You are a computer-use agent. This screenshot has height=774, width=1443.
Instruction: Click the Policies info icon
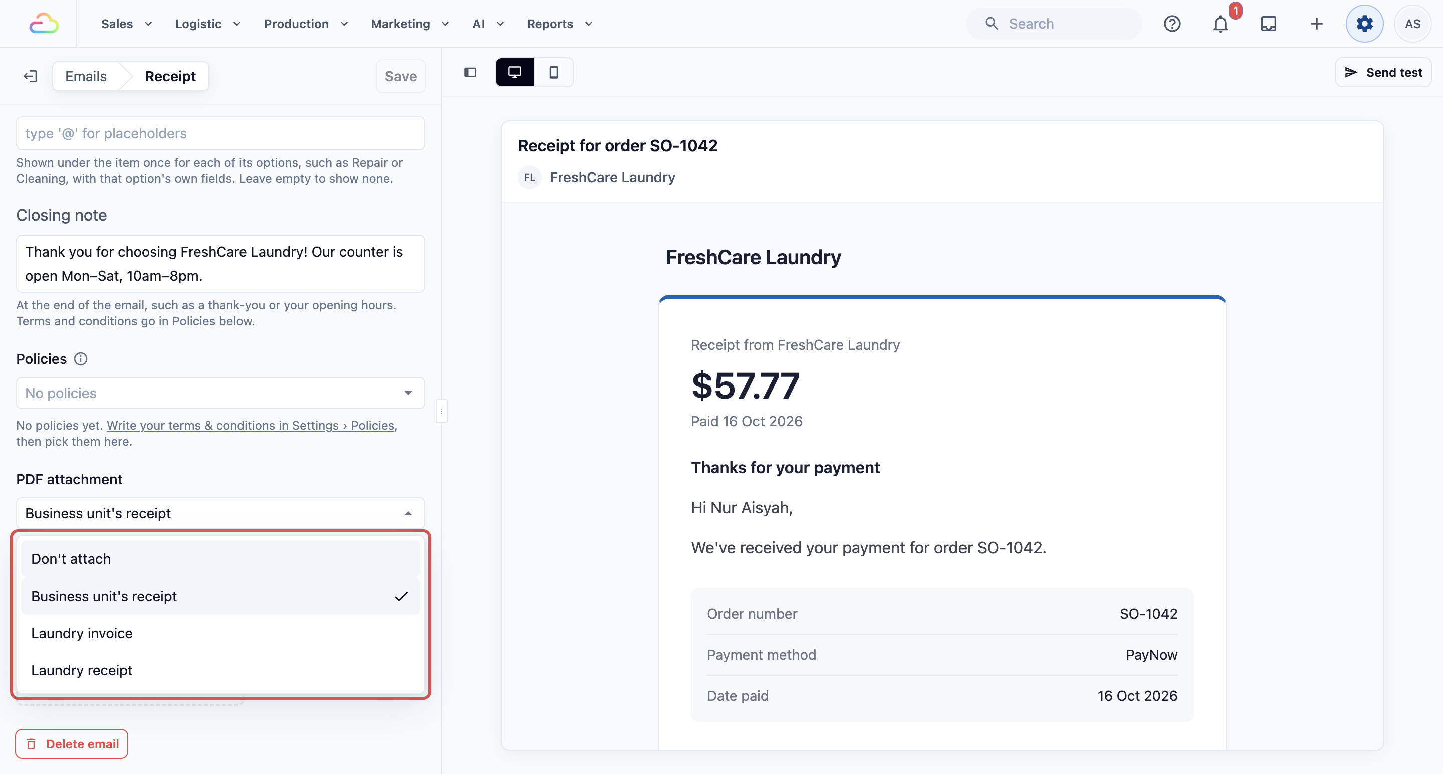coord(81,359)
